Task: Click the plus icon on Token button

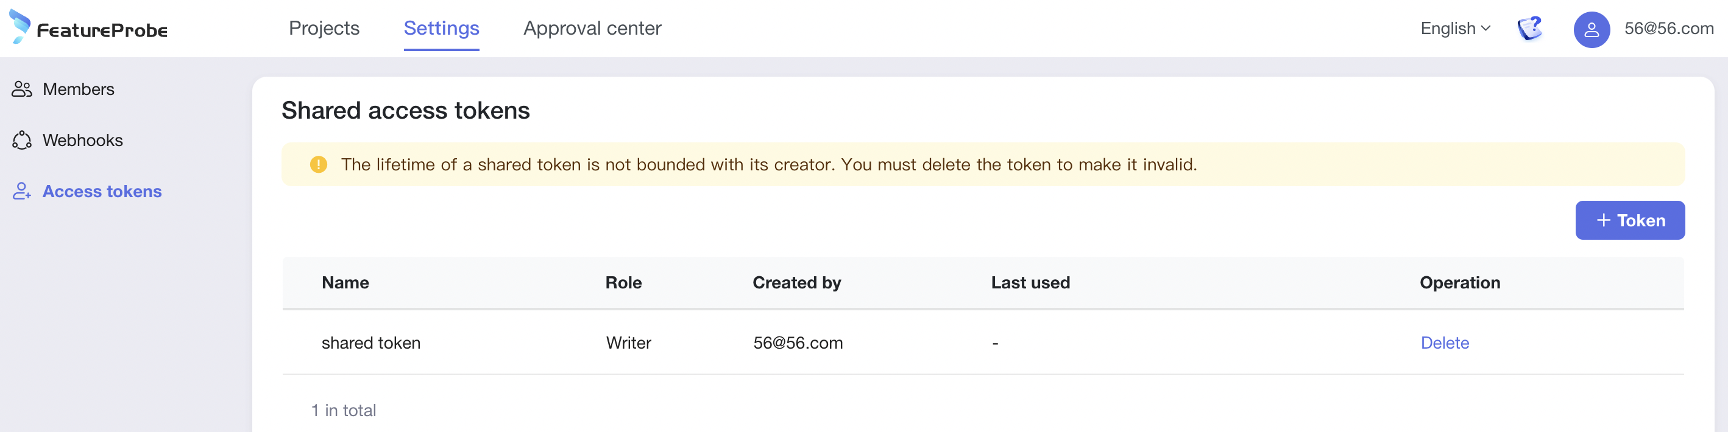Action: click(x=1603, y=220)
